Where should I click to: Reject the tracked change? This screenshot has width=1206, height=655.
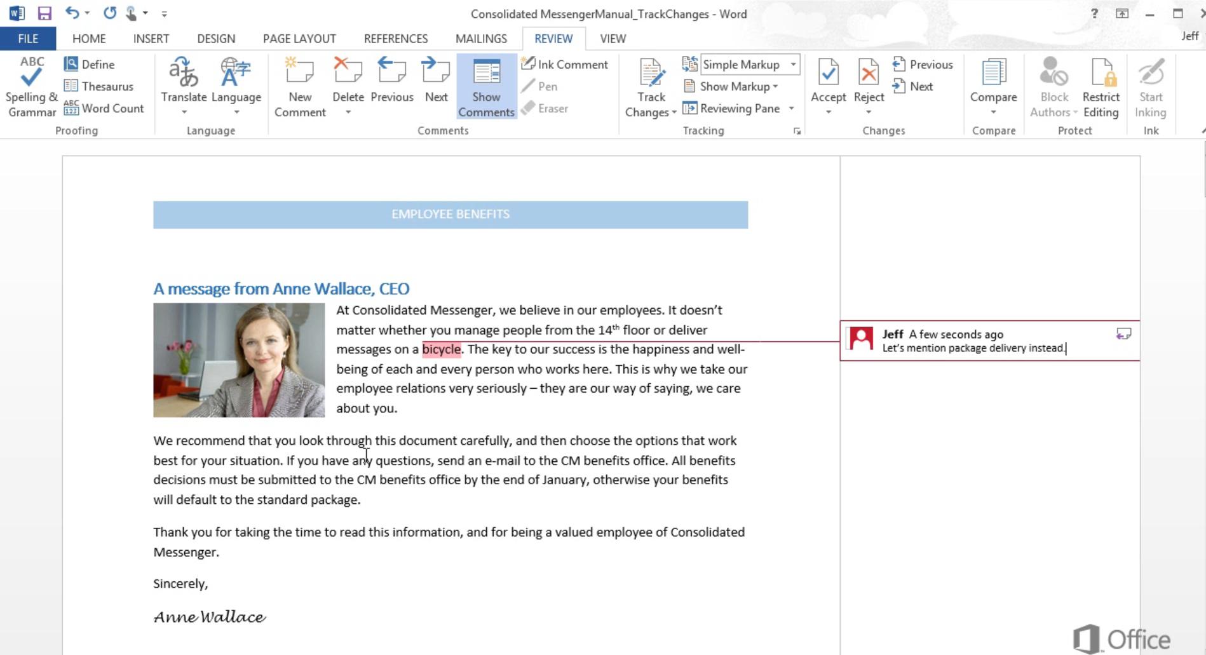pos(869,79)
